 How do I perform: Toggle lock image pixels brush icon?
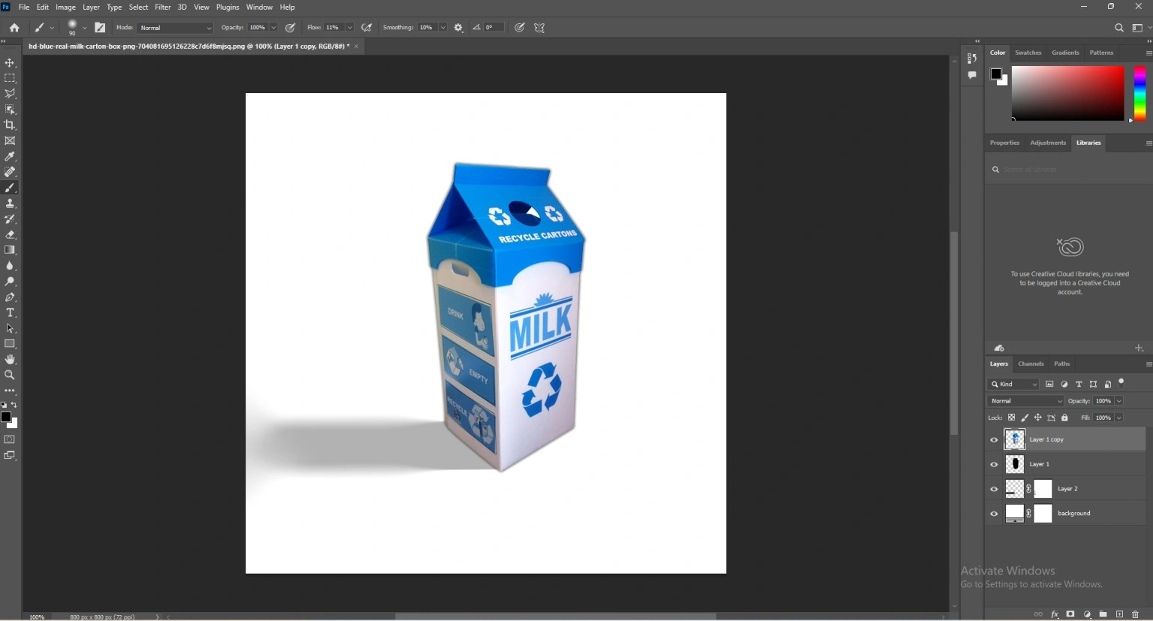(1025, 418)
